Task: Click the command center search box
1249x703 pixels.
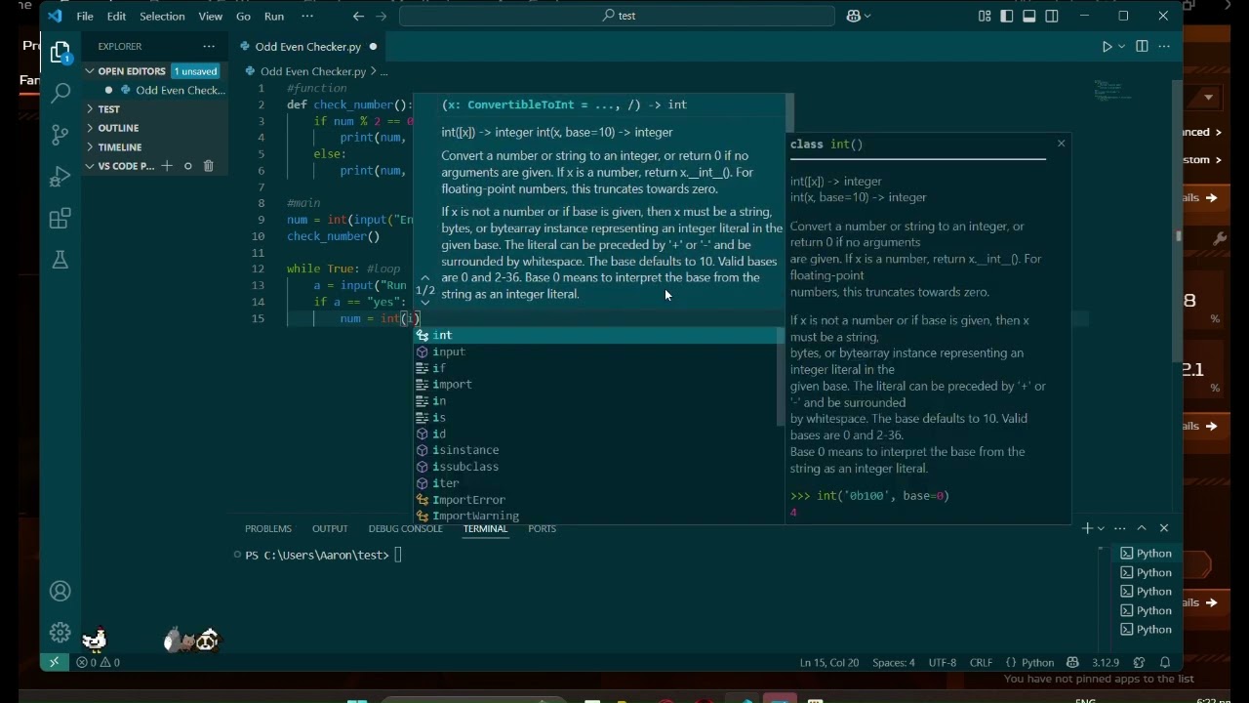Action: tap(618, 16)
